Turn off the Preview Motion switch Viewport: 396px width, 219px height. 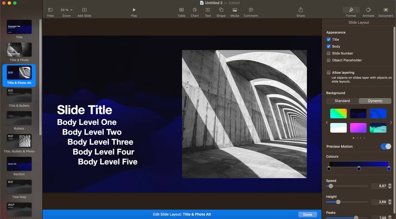(386, 146)
